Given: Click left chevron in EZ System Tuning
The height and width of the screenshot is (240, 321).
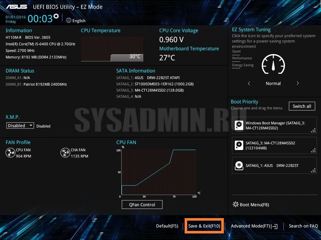Looking at the screenshot, I should point(249,83).
